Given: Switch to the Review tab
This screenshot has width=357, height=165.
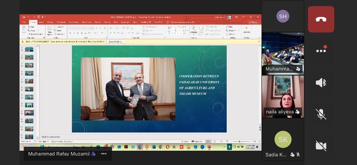Looking at the screenshot, I should tap(107, 22).
